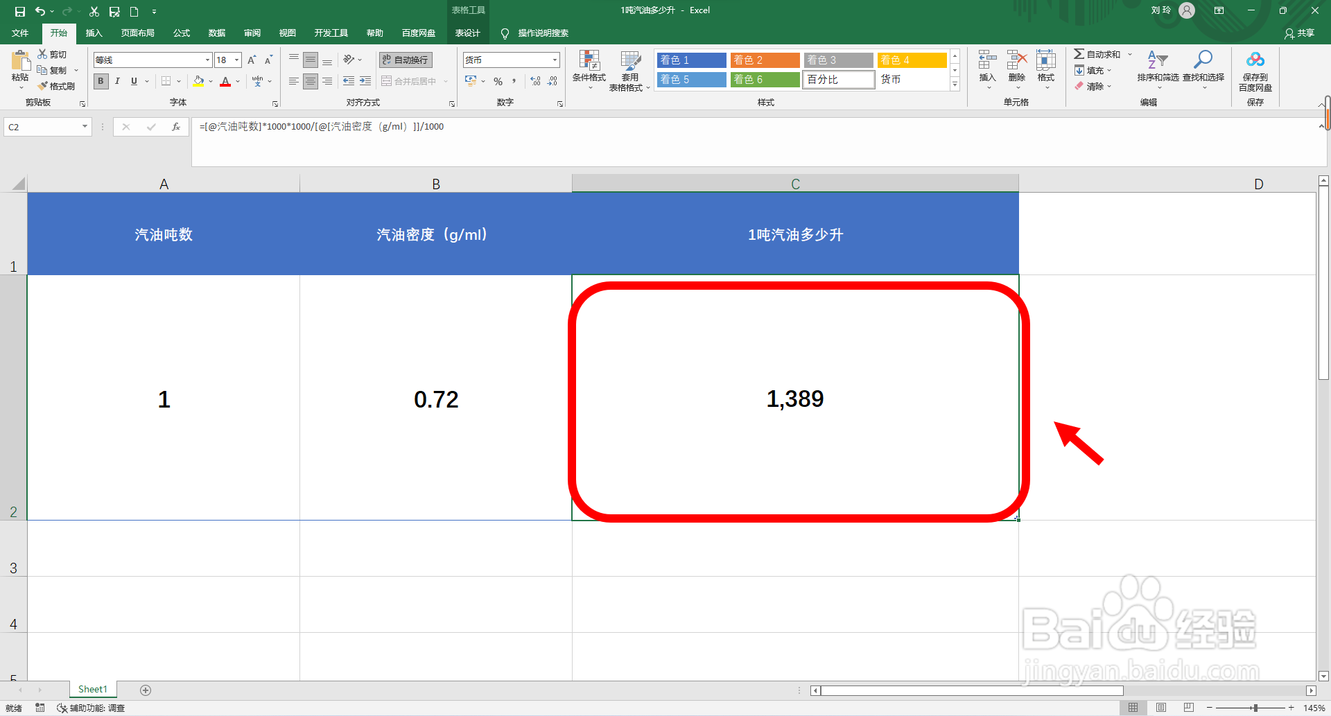
Task: Click decrease decimal places icon
Action: click(x=553, y=81)
